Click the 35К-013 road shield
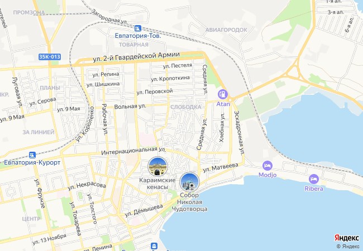363x251 pixels. [50, 57]
